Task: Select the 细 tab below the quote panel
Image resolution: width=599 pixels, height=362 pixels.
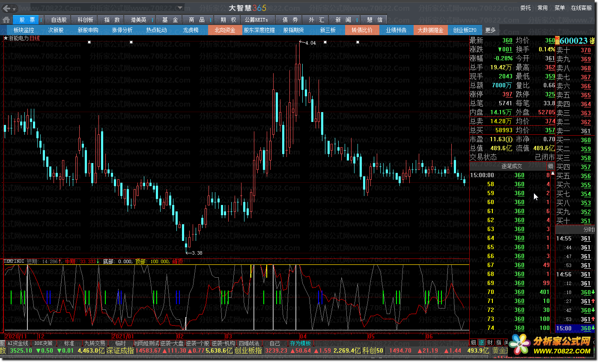Action: pos(473,342)
